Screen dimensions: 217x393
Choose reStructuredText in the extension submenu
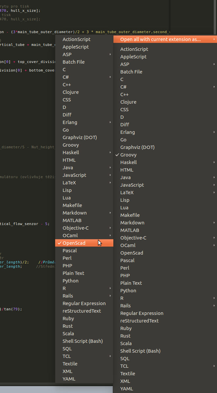[139, 321]
